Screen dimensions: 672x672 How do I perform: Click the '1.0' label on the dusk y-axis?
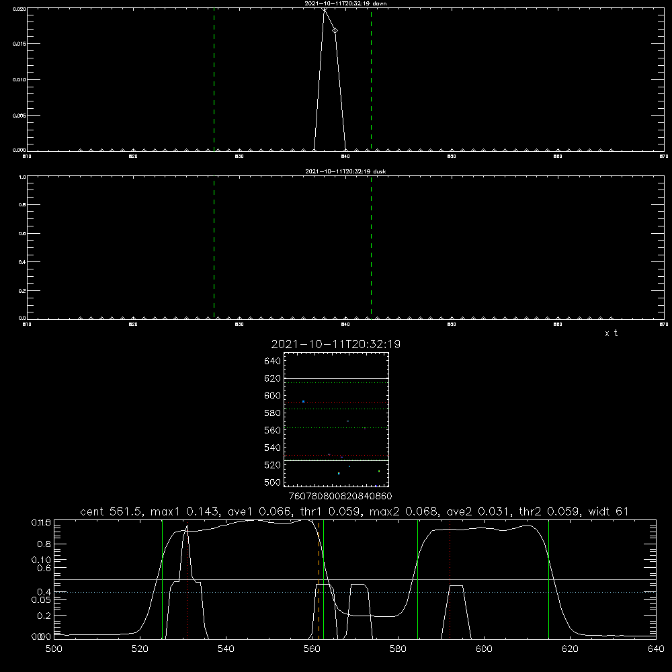point(22,177)
